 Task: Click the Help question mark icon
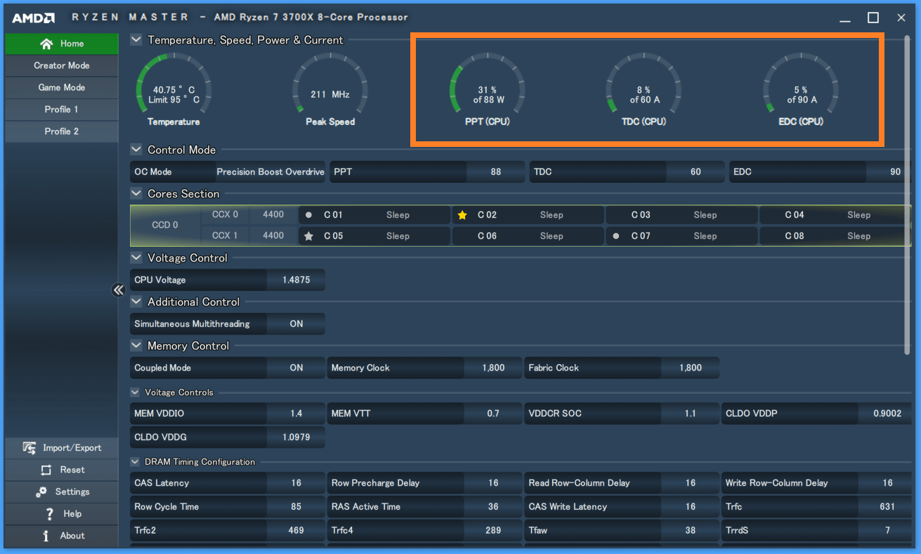click(x=49, y=514)
